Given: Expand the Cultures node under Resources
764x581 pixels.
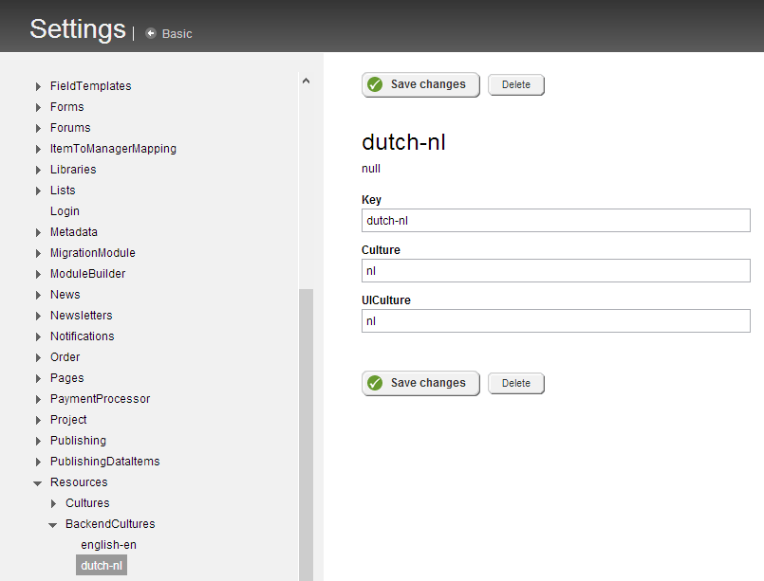Looking at the screenshot, I should pos(53,503).
